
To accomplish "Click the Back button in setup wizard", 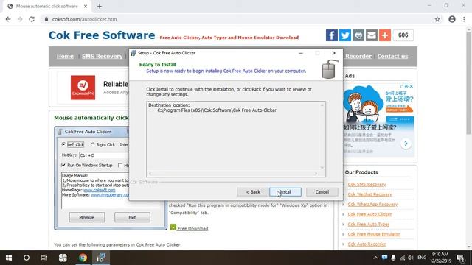I will click(253, 192).
